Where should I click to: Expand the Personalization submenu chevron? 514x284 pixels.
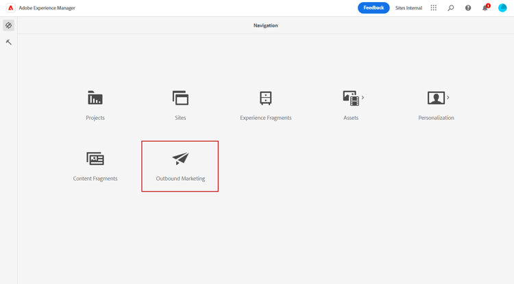[448, 97]
